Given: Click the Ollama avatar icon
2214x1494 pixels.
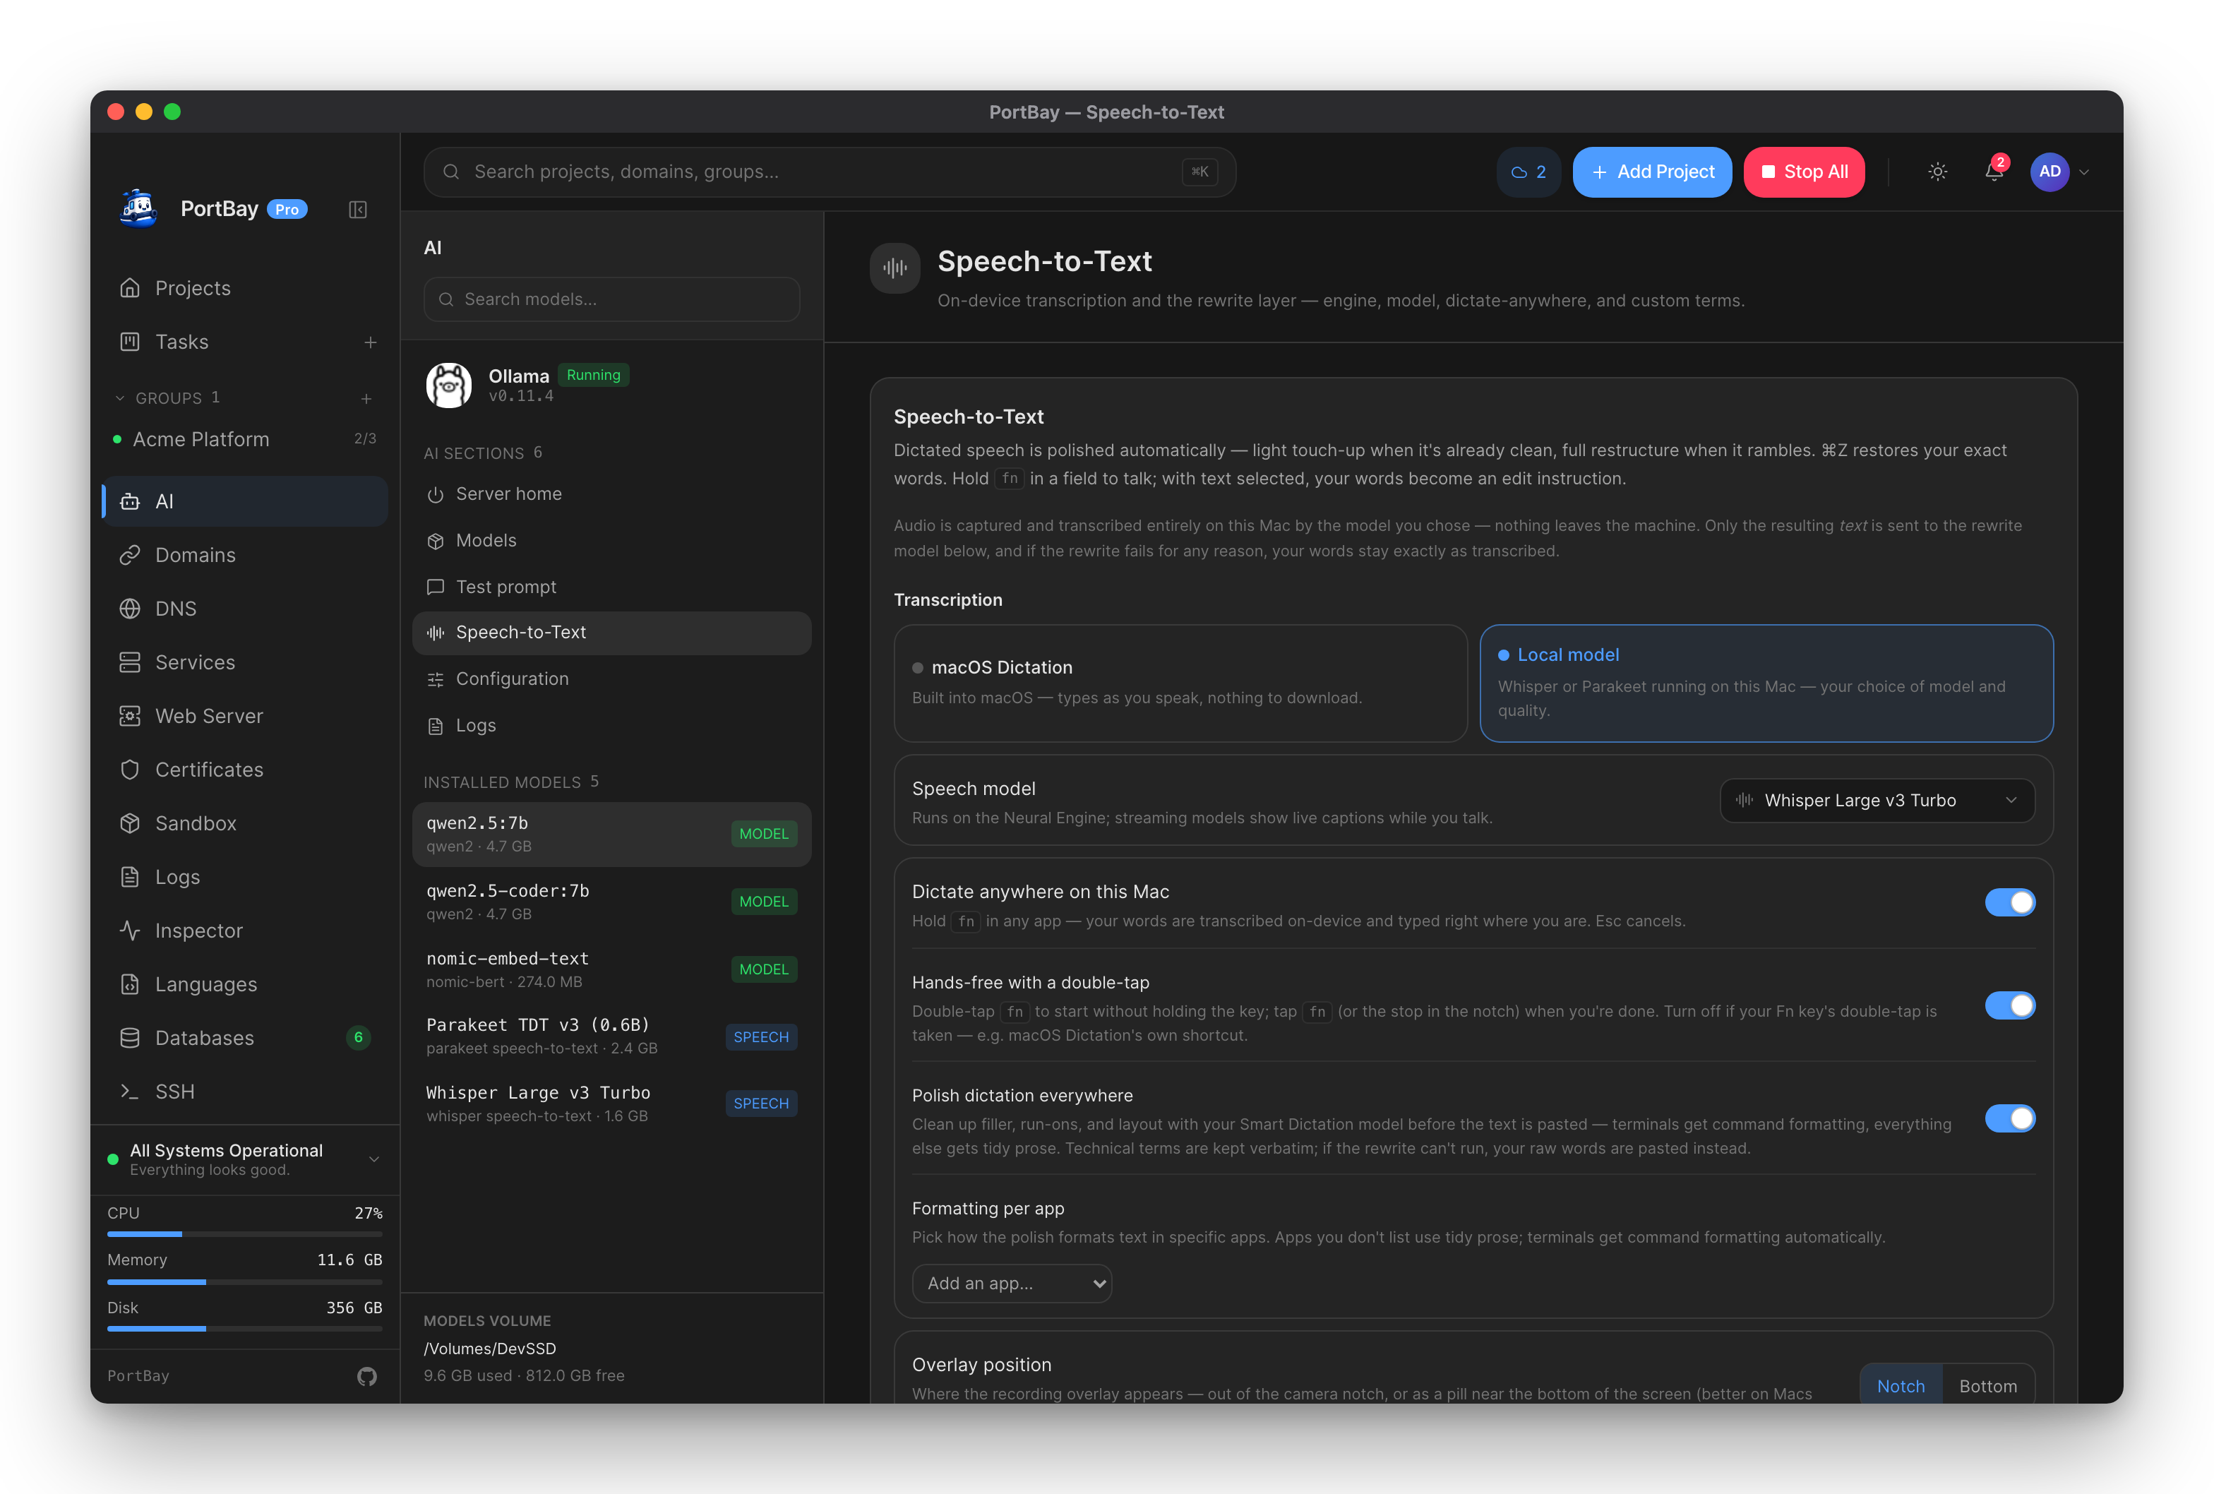Looking at the screenshot, I should pyautogui.click(x=449, y=385).
